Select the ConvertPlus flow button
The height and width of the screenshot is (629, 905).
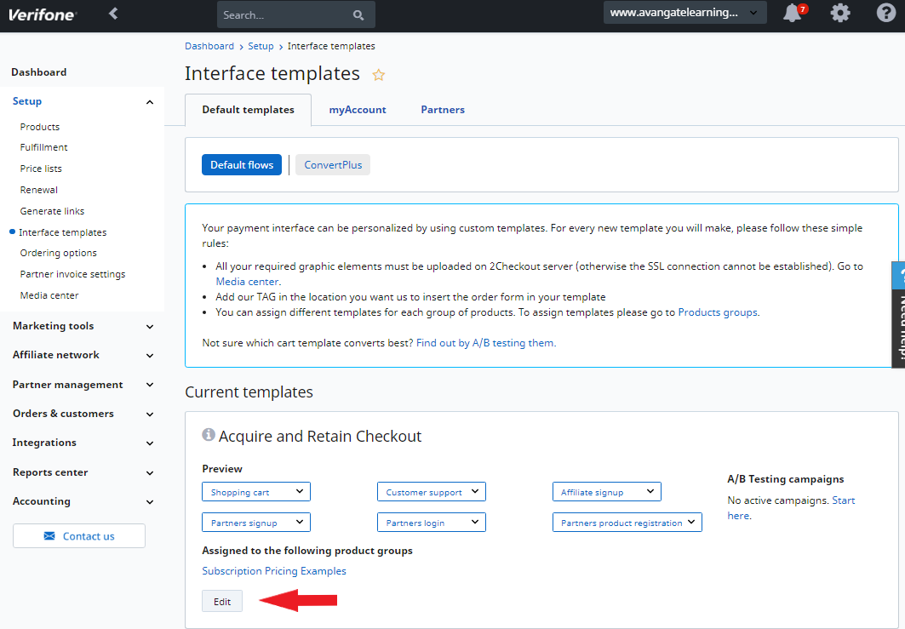coord(333,165)
